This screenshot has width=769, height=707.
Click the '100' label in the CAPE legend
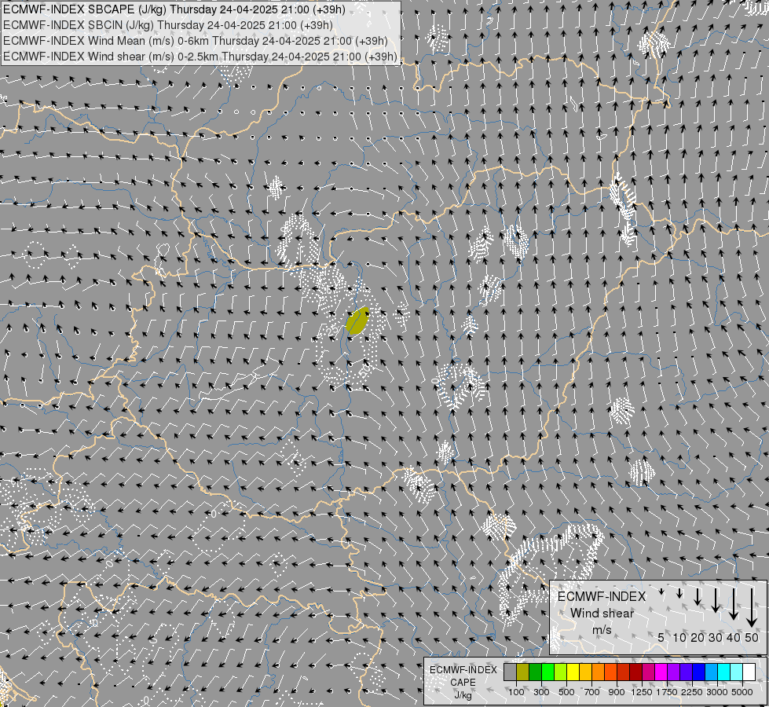coord(516,692)
